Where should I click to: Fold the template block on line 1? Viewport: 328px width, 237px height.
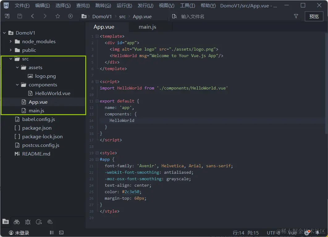pyautogui.click(x=97, y=36)
